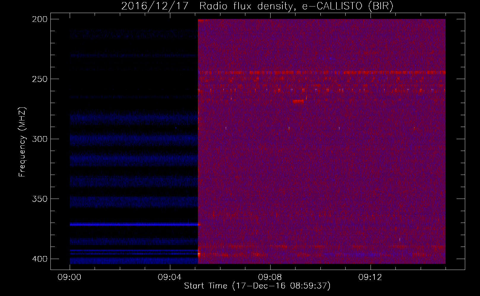Select the 350 frequency tick label

(x=39, y=199)
